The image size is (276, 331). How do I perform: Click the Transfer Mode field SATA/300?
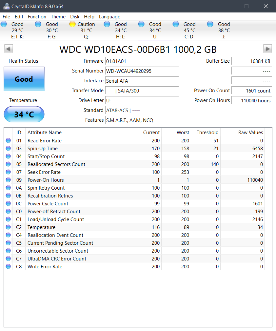pyautogui.click(x=142, y=91)
